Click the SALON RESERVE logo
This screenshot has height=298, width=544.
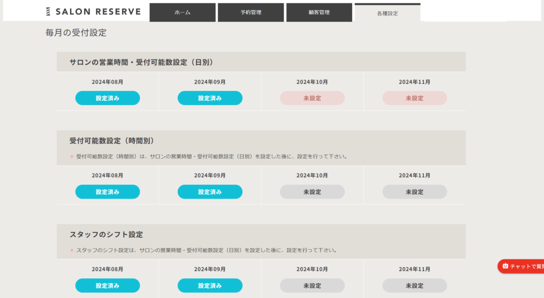click(x=93, y=12)
